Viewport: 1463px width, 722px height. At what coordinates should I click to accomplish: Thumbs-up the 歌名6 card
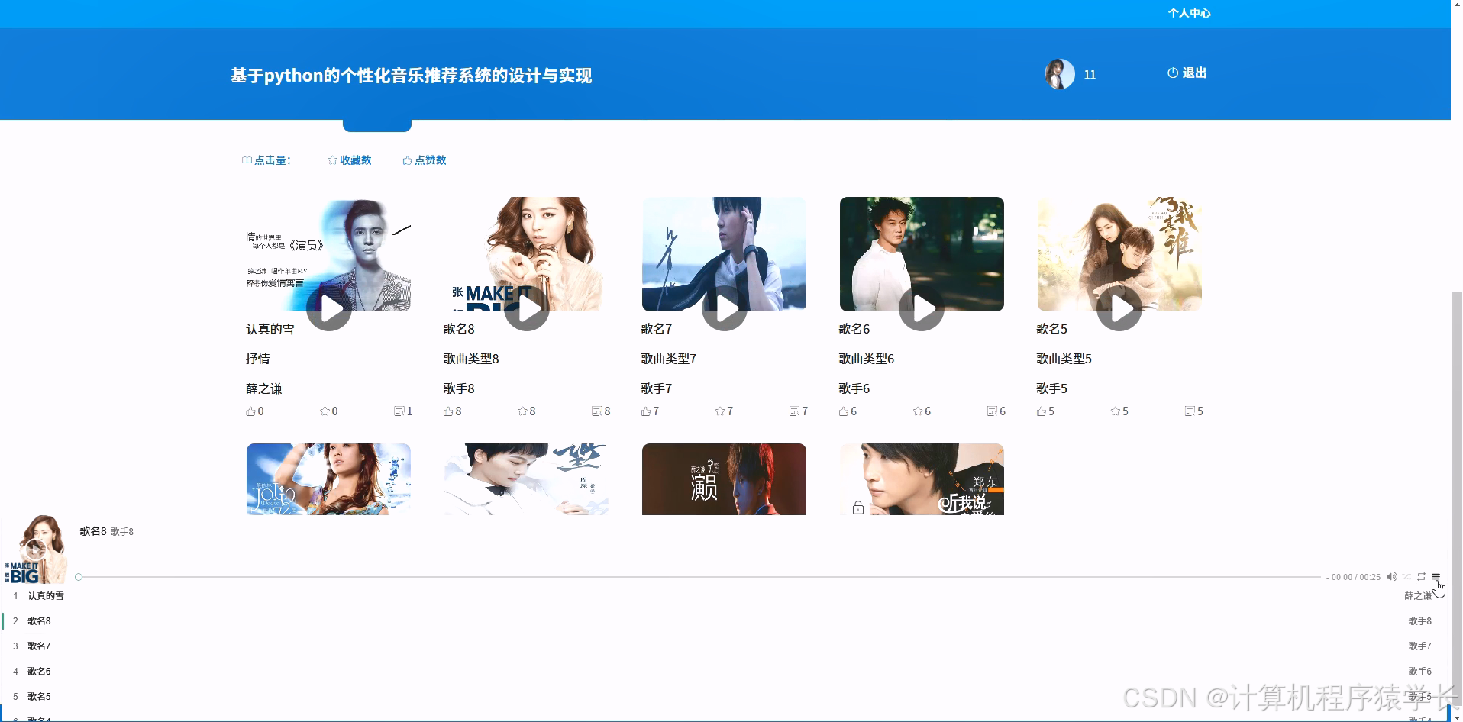click(844, 411)
